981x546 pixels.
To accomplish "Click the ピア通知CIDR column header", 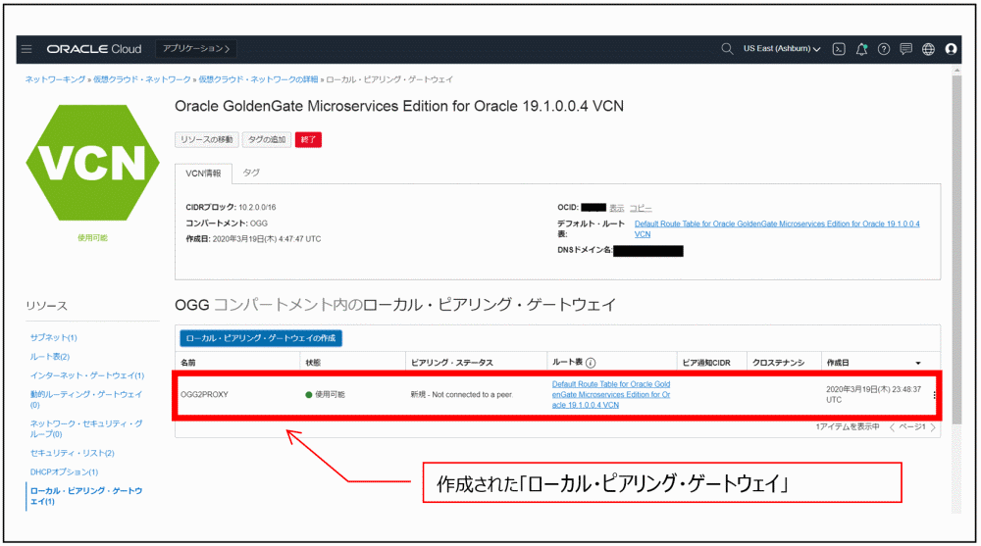I will pyautogui.click(x=706, y=363).
